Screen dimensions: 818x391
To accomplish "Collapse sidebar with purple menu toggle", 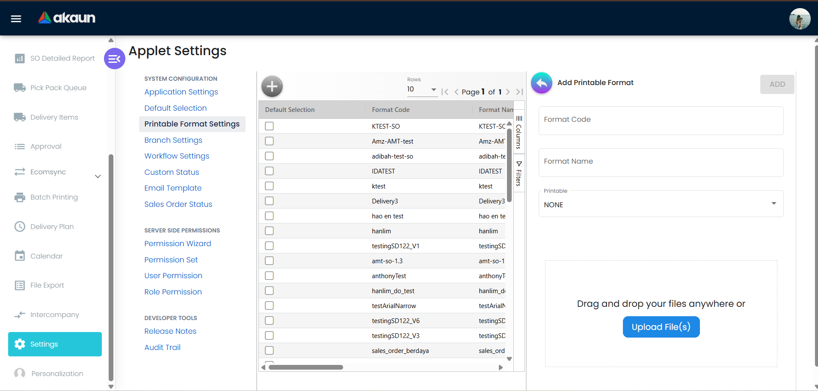I will tap(114, 59).
